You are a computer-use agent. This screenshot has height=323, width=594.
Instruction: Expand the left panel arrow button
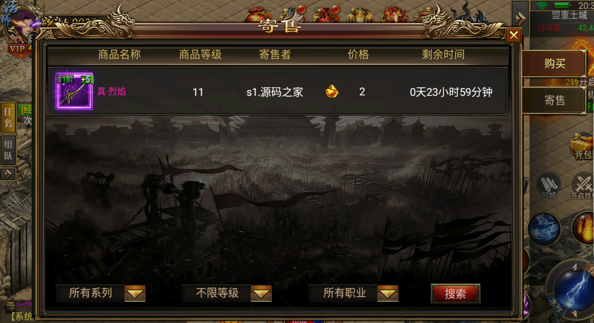[8, 174]
